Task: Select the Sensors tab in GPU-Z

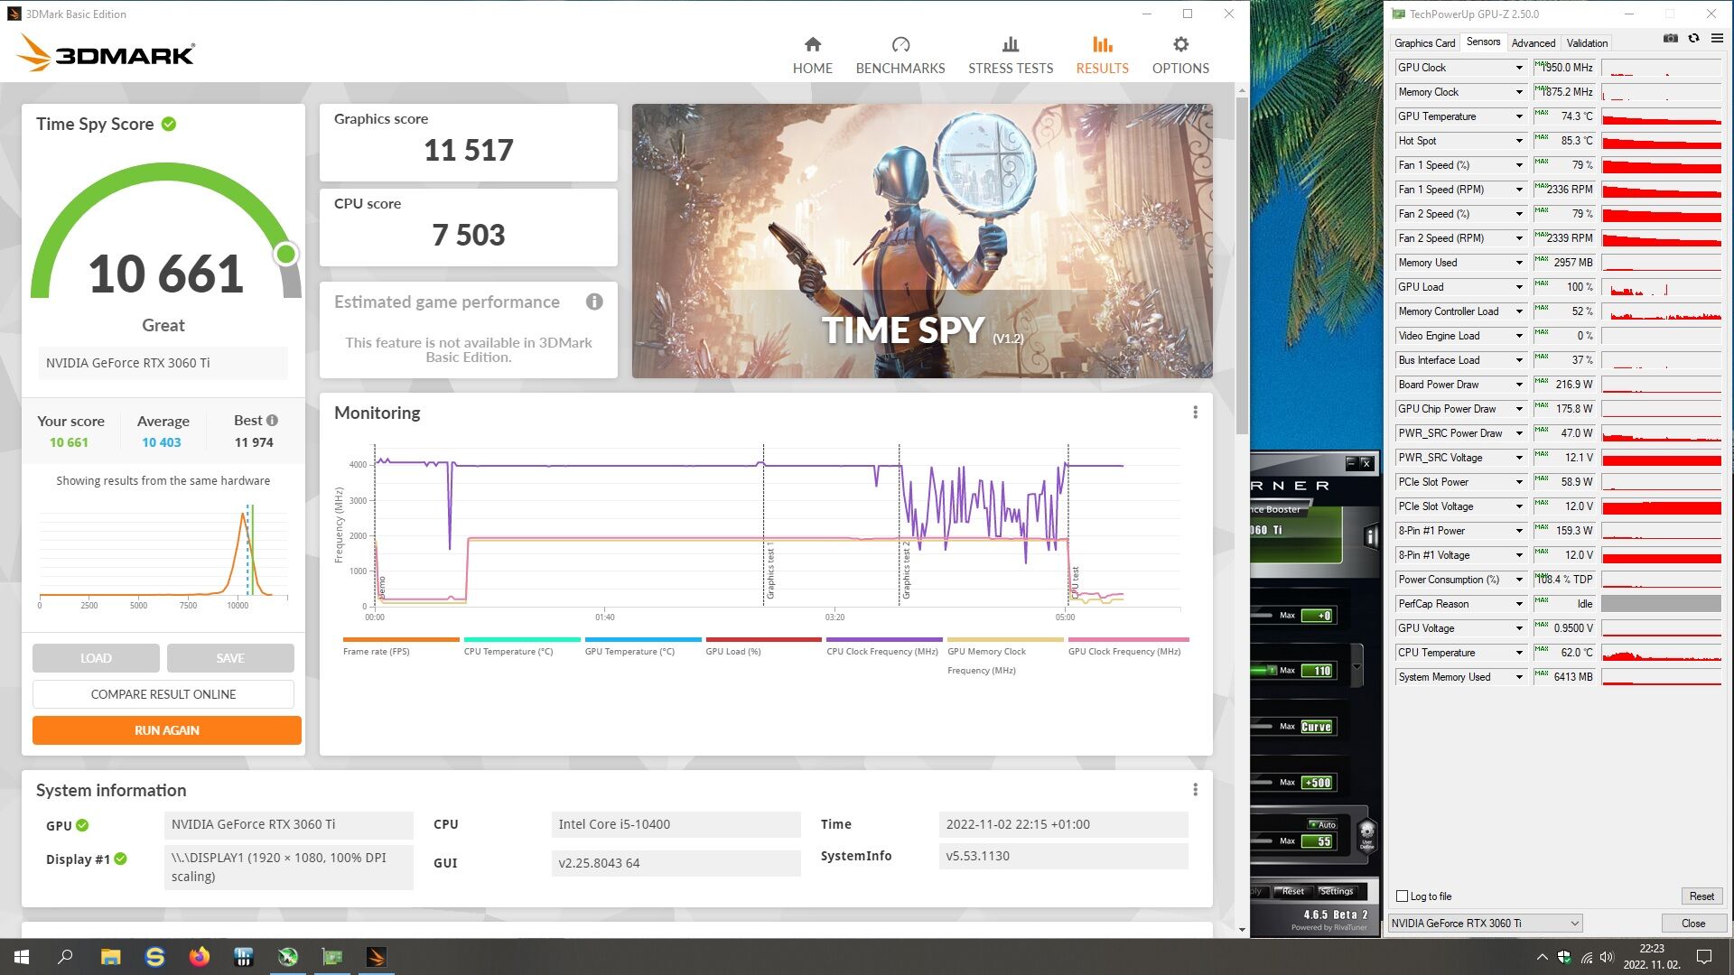Action: [1483, 42]
